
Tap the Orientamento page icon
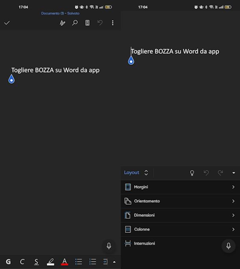click(128, 201)
